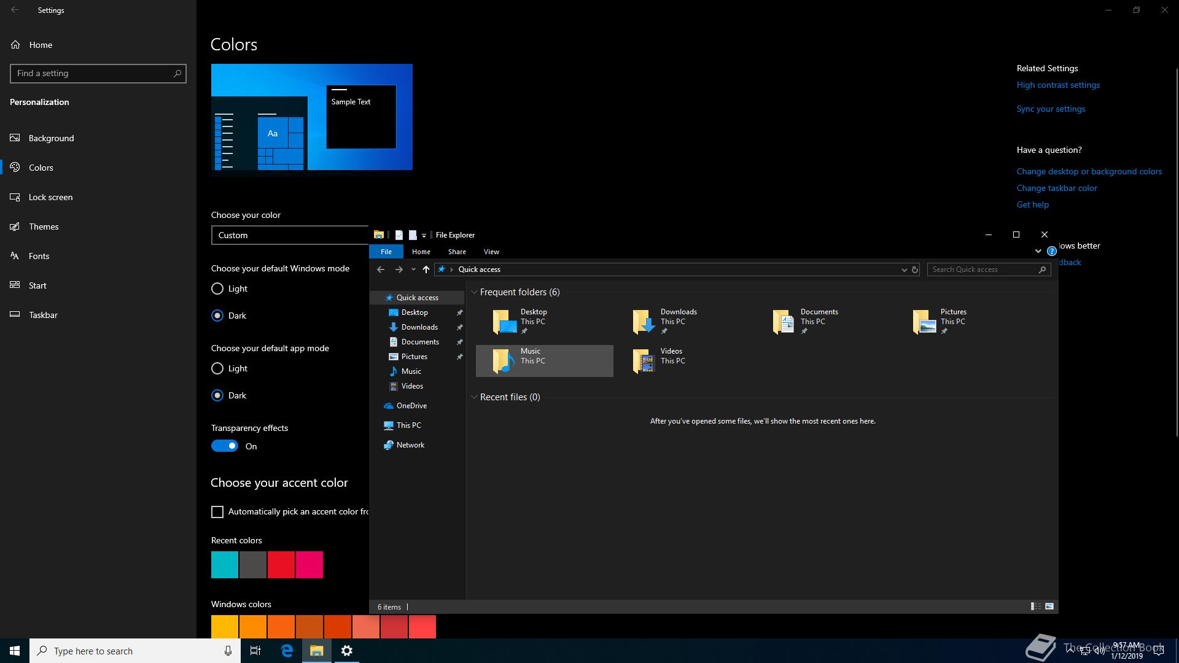Select Light app mode radio button
Image resolution: width=1179 pixels, height=663 pixels.
pos(217,368)
